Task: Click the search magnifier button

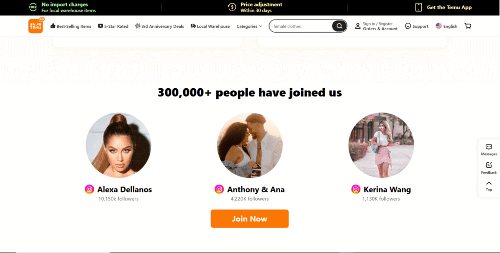Action: point(339,26)
